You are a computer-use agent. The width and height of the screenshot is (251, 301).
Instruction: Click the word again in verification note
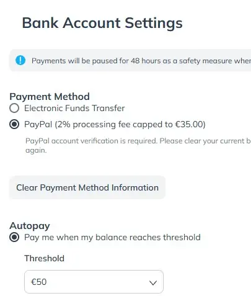[36, 150]
